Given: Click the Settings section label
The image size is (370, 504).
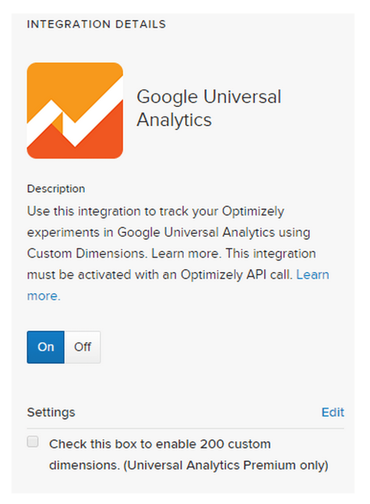Looking at the screenshot, I should (51, 412).
